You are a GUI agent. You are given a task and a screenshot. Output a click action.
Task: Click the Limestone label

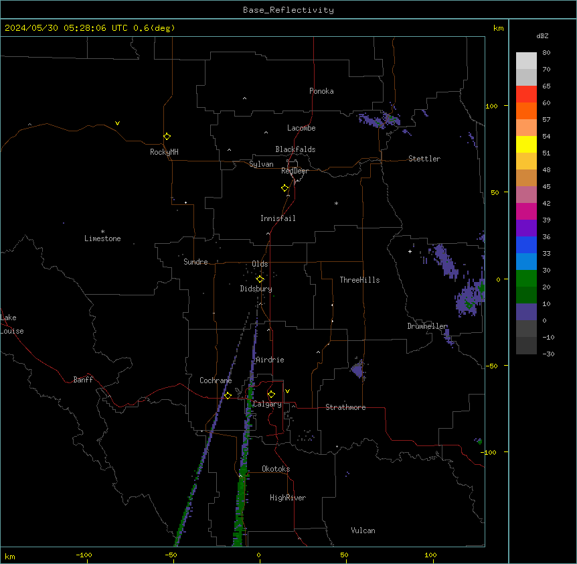[x=102, y=238]
